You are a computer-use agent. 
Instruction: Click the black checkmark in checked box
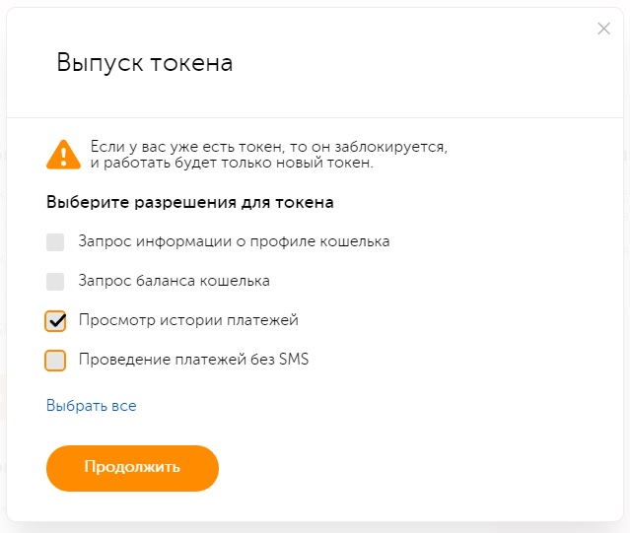[x=56, y=320]
